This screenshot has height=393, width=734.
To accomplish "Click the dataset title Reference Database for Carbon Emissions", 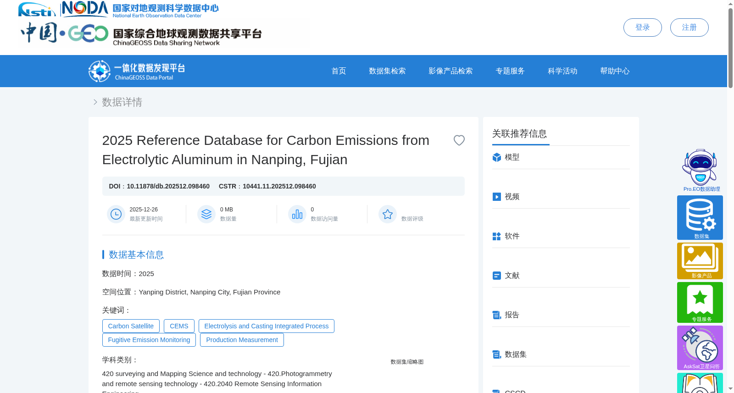I will (x=266, y=150).
